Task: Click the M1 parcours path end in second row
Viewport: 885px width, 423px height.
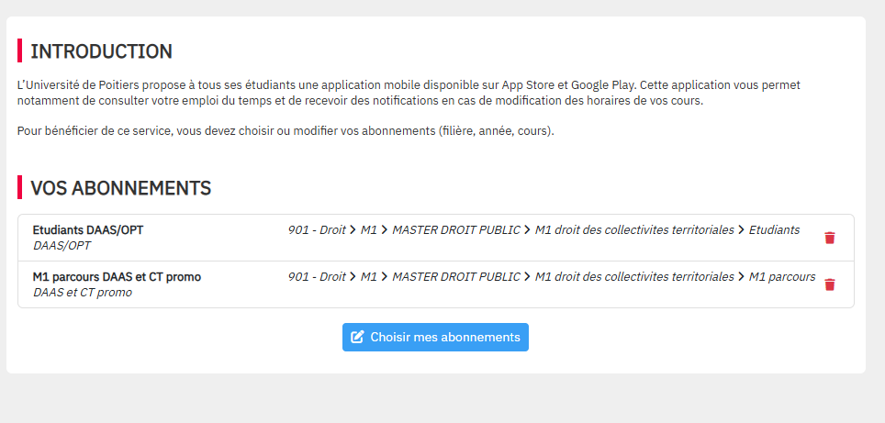Action: pyautogui.click(x=782, y=277)
